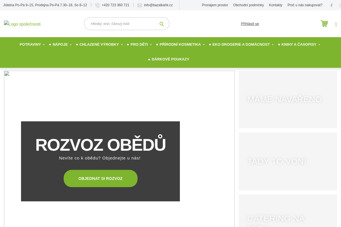The height and width of the screenshot is (227, 341).
Task: Open Kontakty link
Action: 276,5
